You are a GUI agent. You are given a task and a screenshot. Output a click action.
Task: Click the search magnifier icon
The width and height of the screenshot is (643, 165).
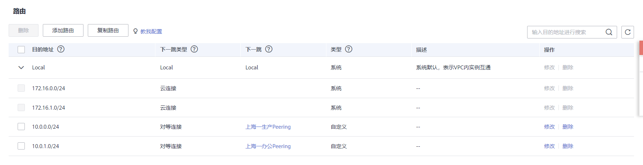pos(609,32)
